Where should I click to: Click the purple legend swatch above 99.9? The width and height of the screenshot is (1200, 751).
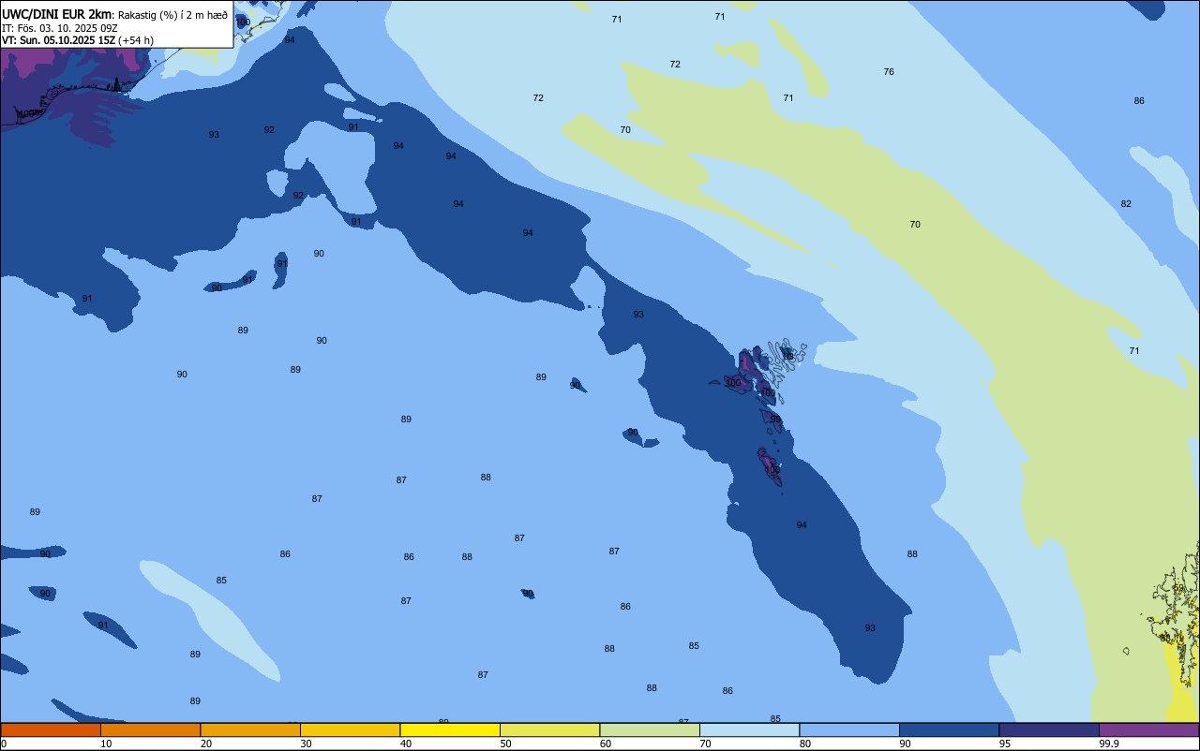point(1148,729)
